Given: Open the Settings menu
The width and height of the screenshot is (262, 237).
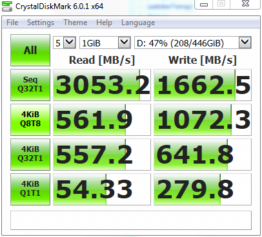Looking at the screenshot, I should coord(41,23).
